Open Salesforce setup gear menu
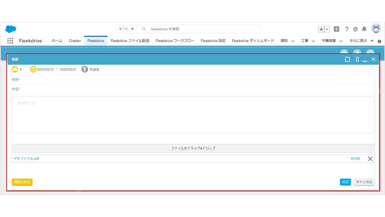The width and height of the screenshot is (385, 217). coord(355,29)
